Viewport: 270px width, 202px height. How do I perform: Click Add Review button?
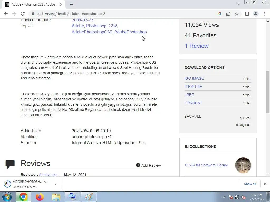148,165
